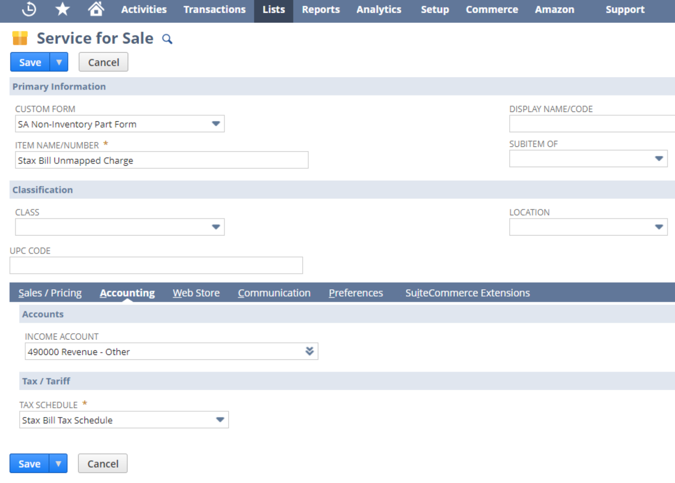This screenshot has width=675, height=483.
Task: Click the bottom Save button
Action: [x=29, y=463]
